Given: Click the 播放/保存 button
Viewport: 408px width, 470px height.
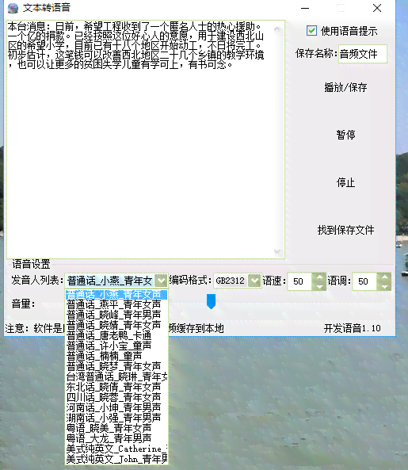Looking at the screenshot, I should (345, 87).
